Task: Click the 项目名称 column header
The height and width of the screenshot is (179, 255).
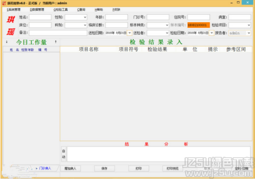Action: [89, 49]
